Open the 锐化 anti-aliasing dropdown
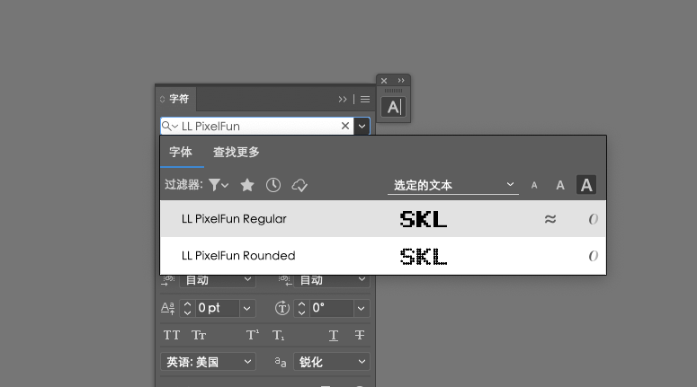The width and height of the screenshot is (697, 387). [x=332, y=362]
